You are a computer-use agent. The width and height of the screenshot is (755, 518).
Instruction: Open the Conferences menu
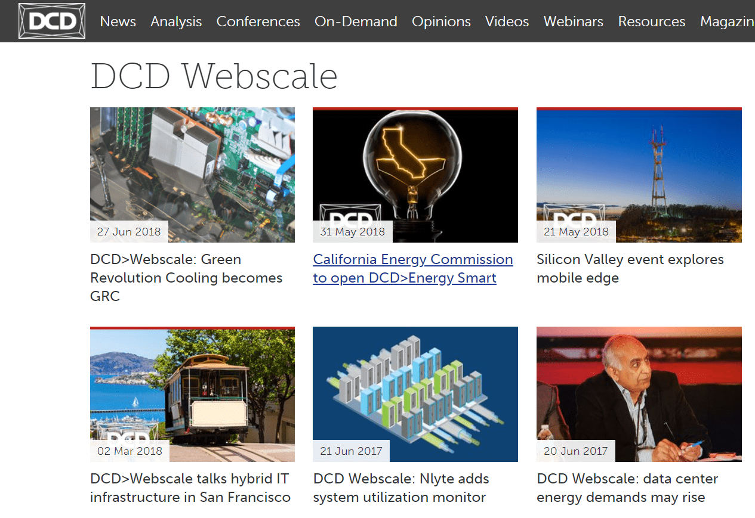click(258, 21)
